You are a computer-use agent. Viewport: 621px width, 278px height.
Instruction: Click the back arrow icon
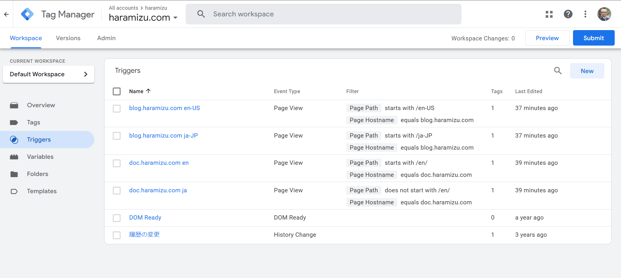tap(6, 14)
